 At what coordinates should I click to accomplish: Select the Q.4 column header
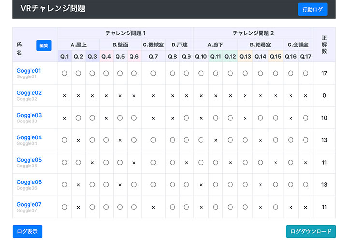[106, 57]
